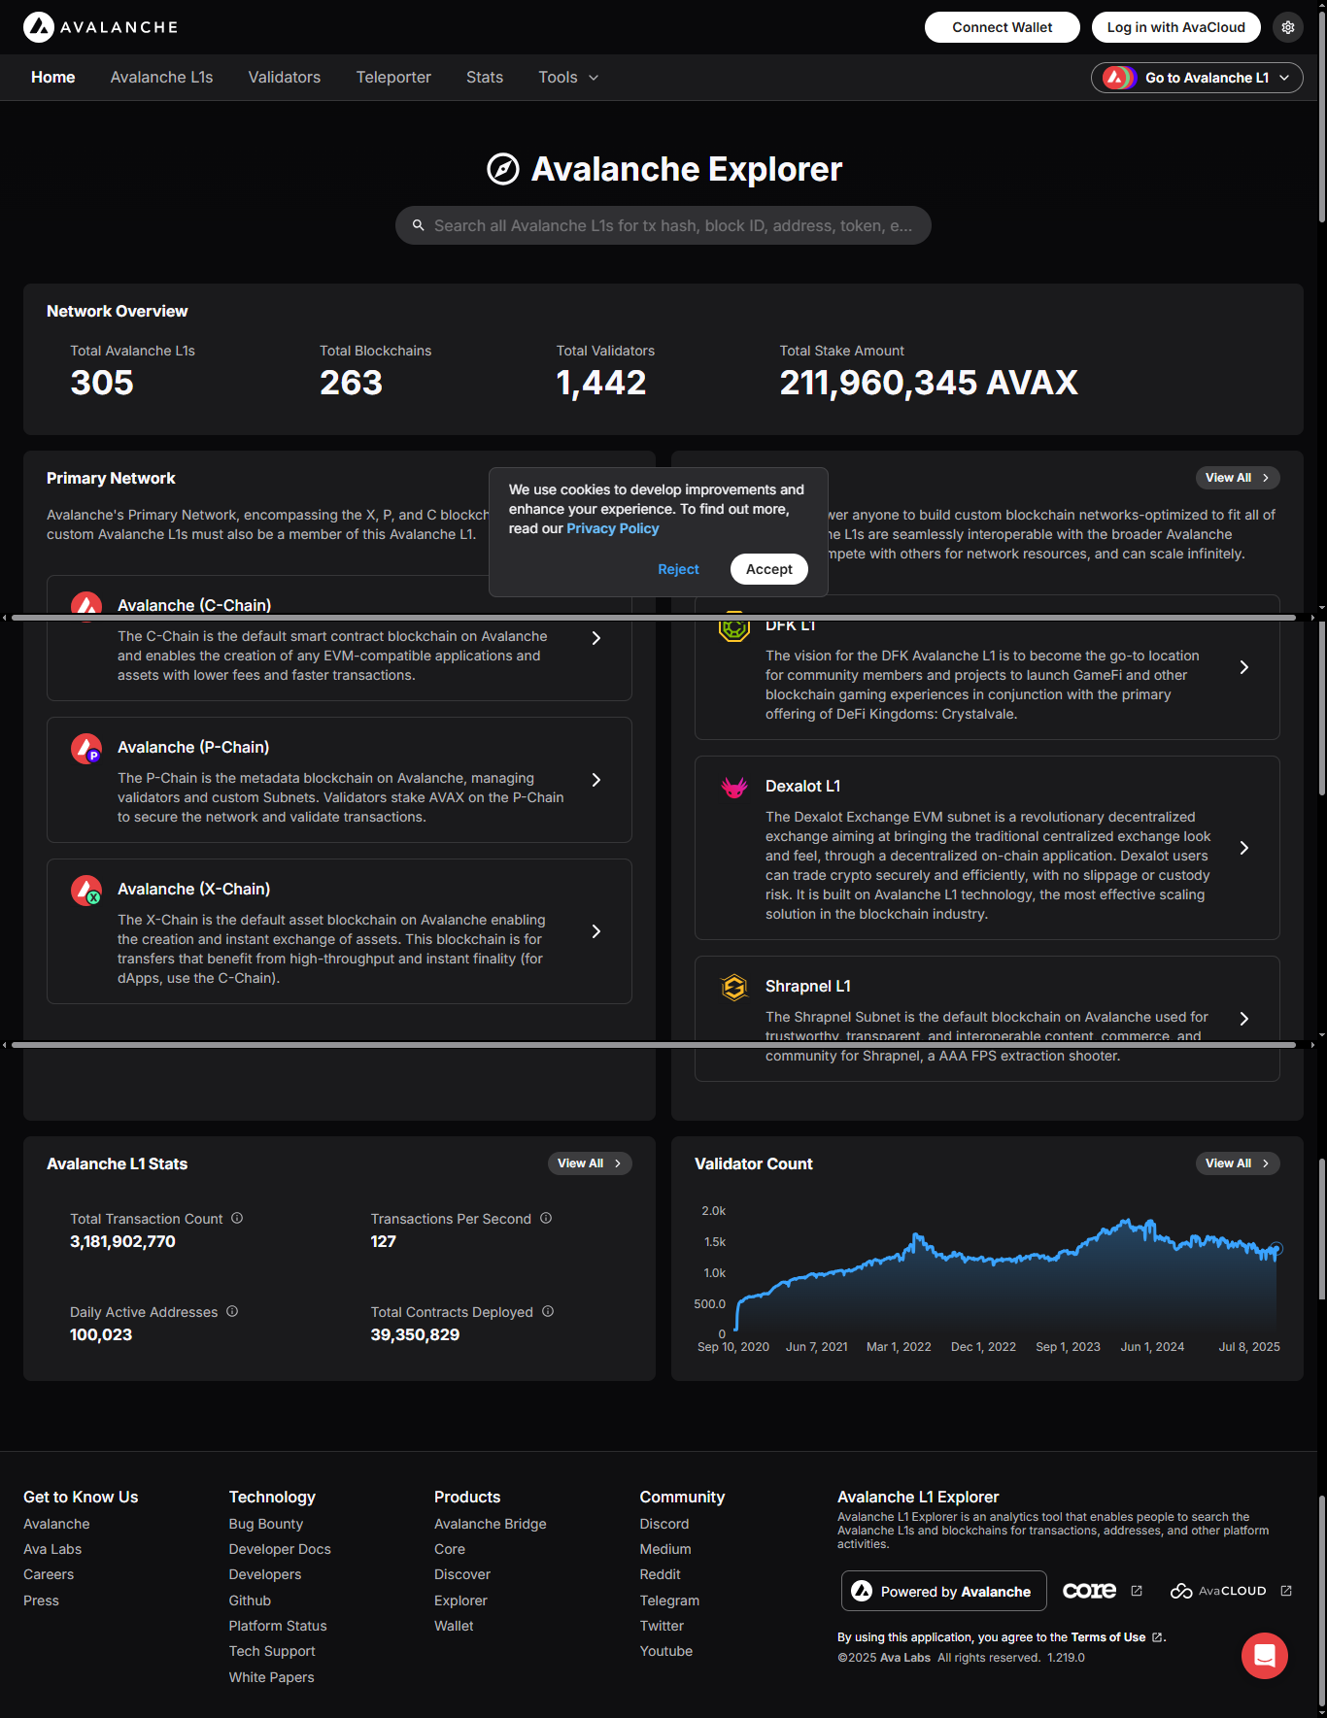Viewport: 1327px width, 1718px height.
Task: Go to the Avalanche L1s tab
Action: click(x=162, y=78)
